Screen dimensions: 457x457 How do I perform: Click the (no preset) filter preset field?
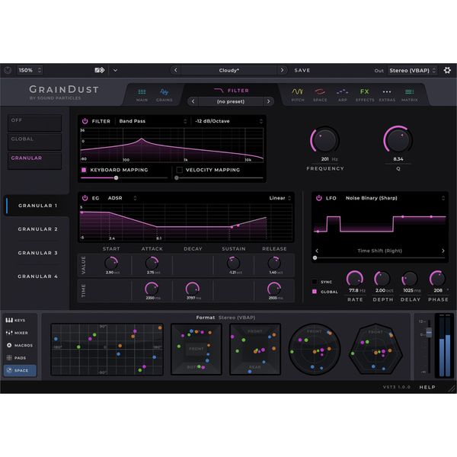pyautogui.click(x=231, y=101)
